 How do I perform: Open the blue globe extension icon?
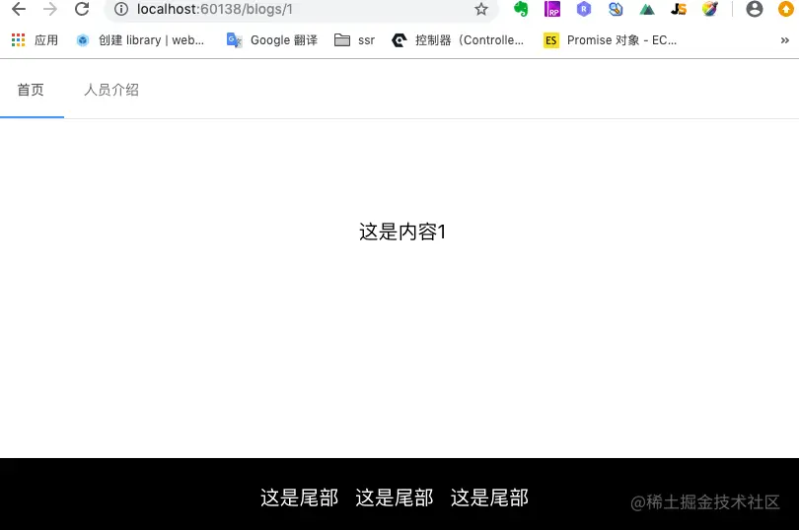tap(616, 9)
